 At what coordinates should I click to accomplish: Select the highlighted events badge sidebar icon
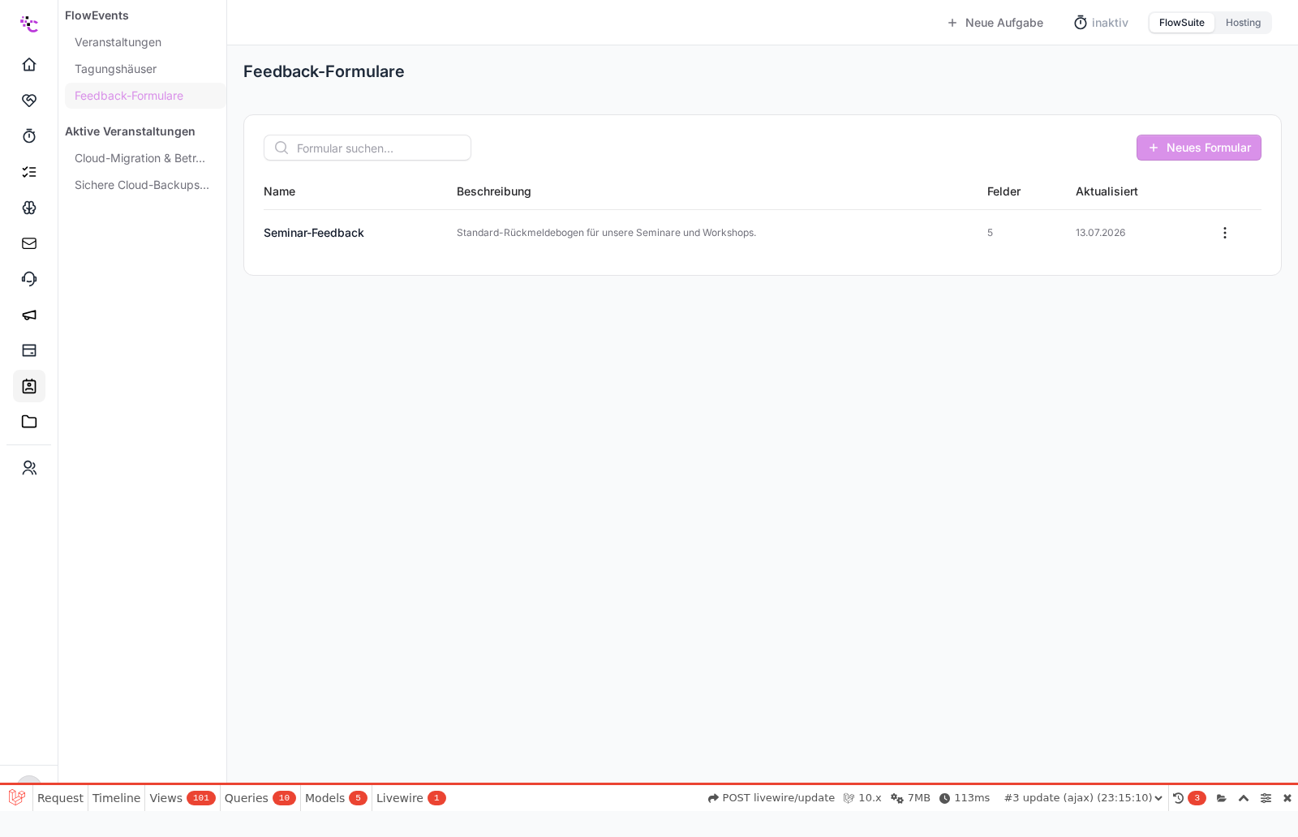coord(29,385)
